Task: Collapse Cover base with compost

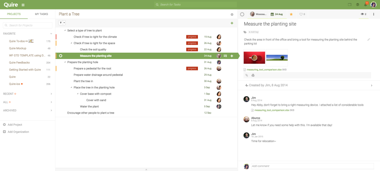Action: point(78,94)
